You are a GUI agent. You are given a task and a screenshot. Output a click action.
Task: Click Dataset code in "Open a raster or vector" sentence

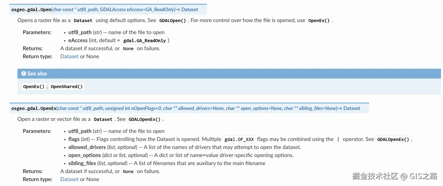coord(103,119)
